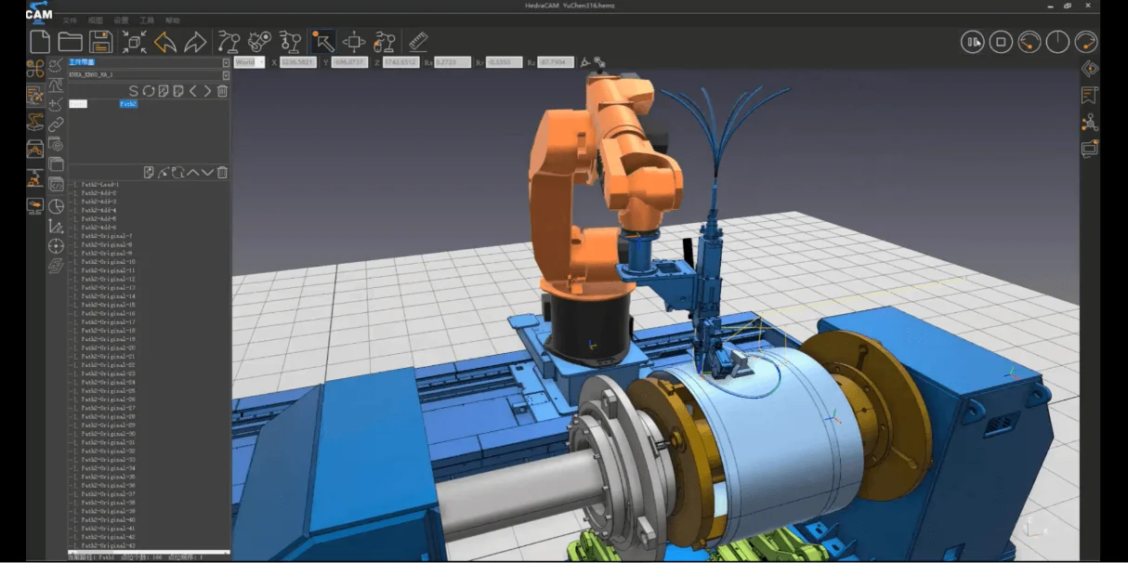Click the four-loop clover icon in left sidebar
1128x563 pixels.
tap(35, 68)
